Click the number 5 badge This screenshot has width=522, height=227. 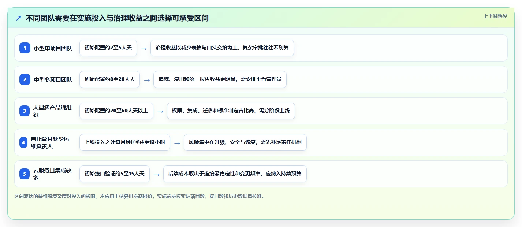pyautogui.click(x=25, y=174)
